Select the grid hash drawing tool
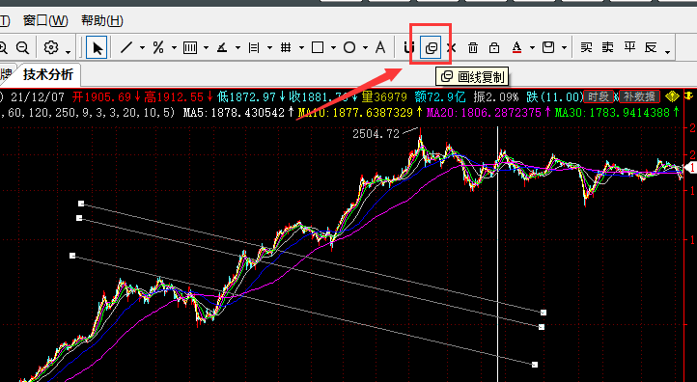Image resolution: width=697 pixels, height=382 pixels. click(286, 47)
